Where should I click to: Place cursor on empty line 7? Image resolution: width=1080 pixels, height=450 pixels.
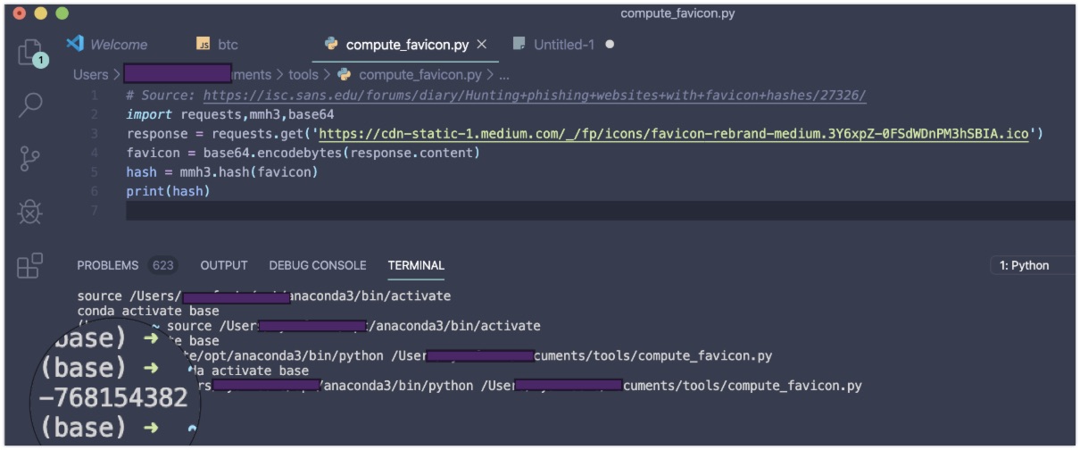click(600, 211)
